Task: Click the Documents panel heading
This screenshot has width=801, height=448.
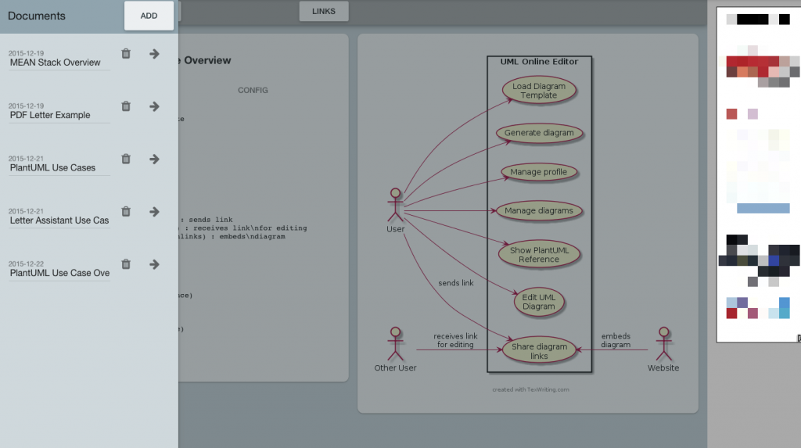Action: (x=37, y=16)
